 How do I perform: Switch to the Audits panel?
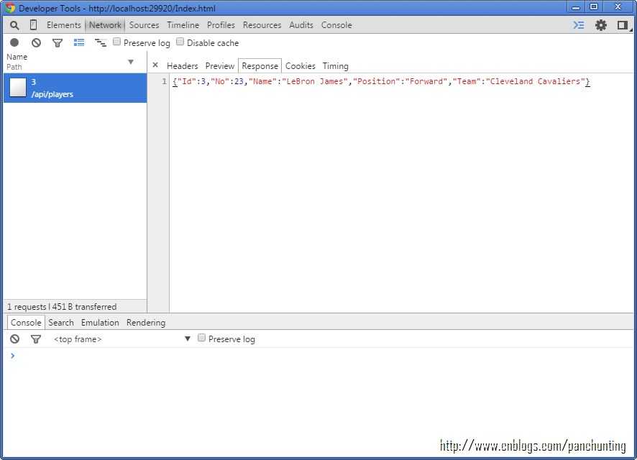(x=301, y=25)
